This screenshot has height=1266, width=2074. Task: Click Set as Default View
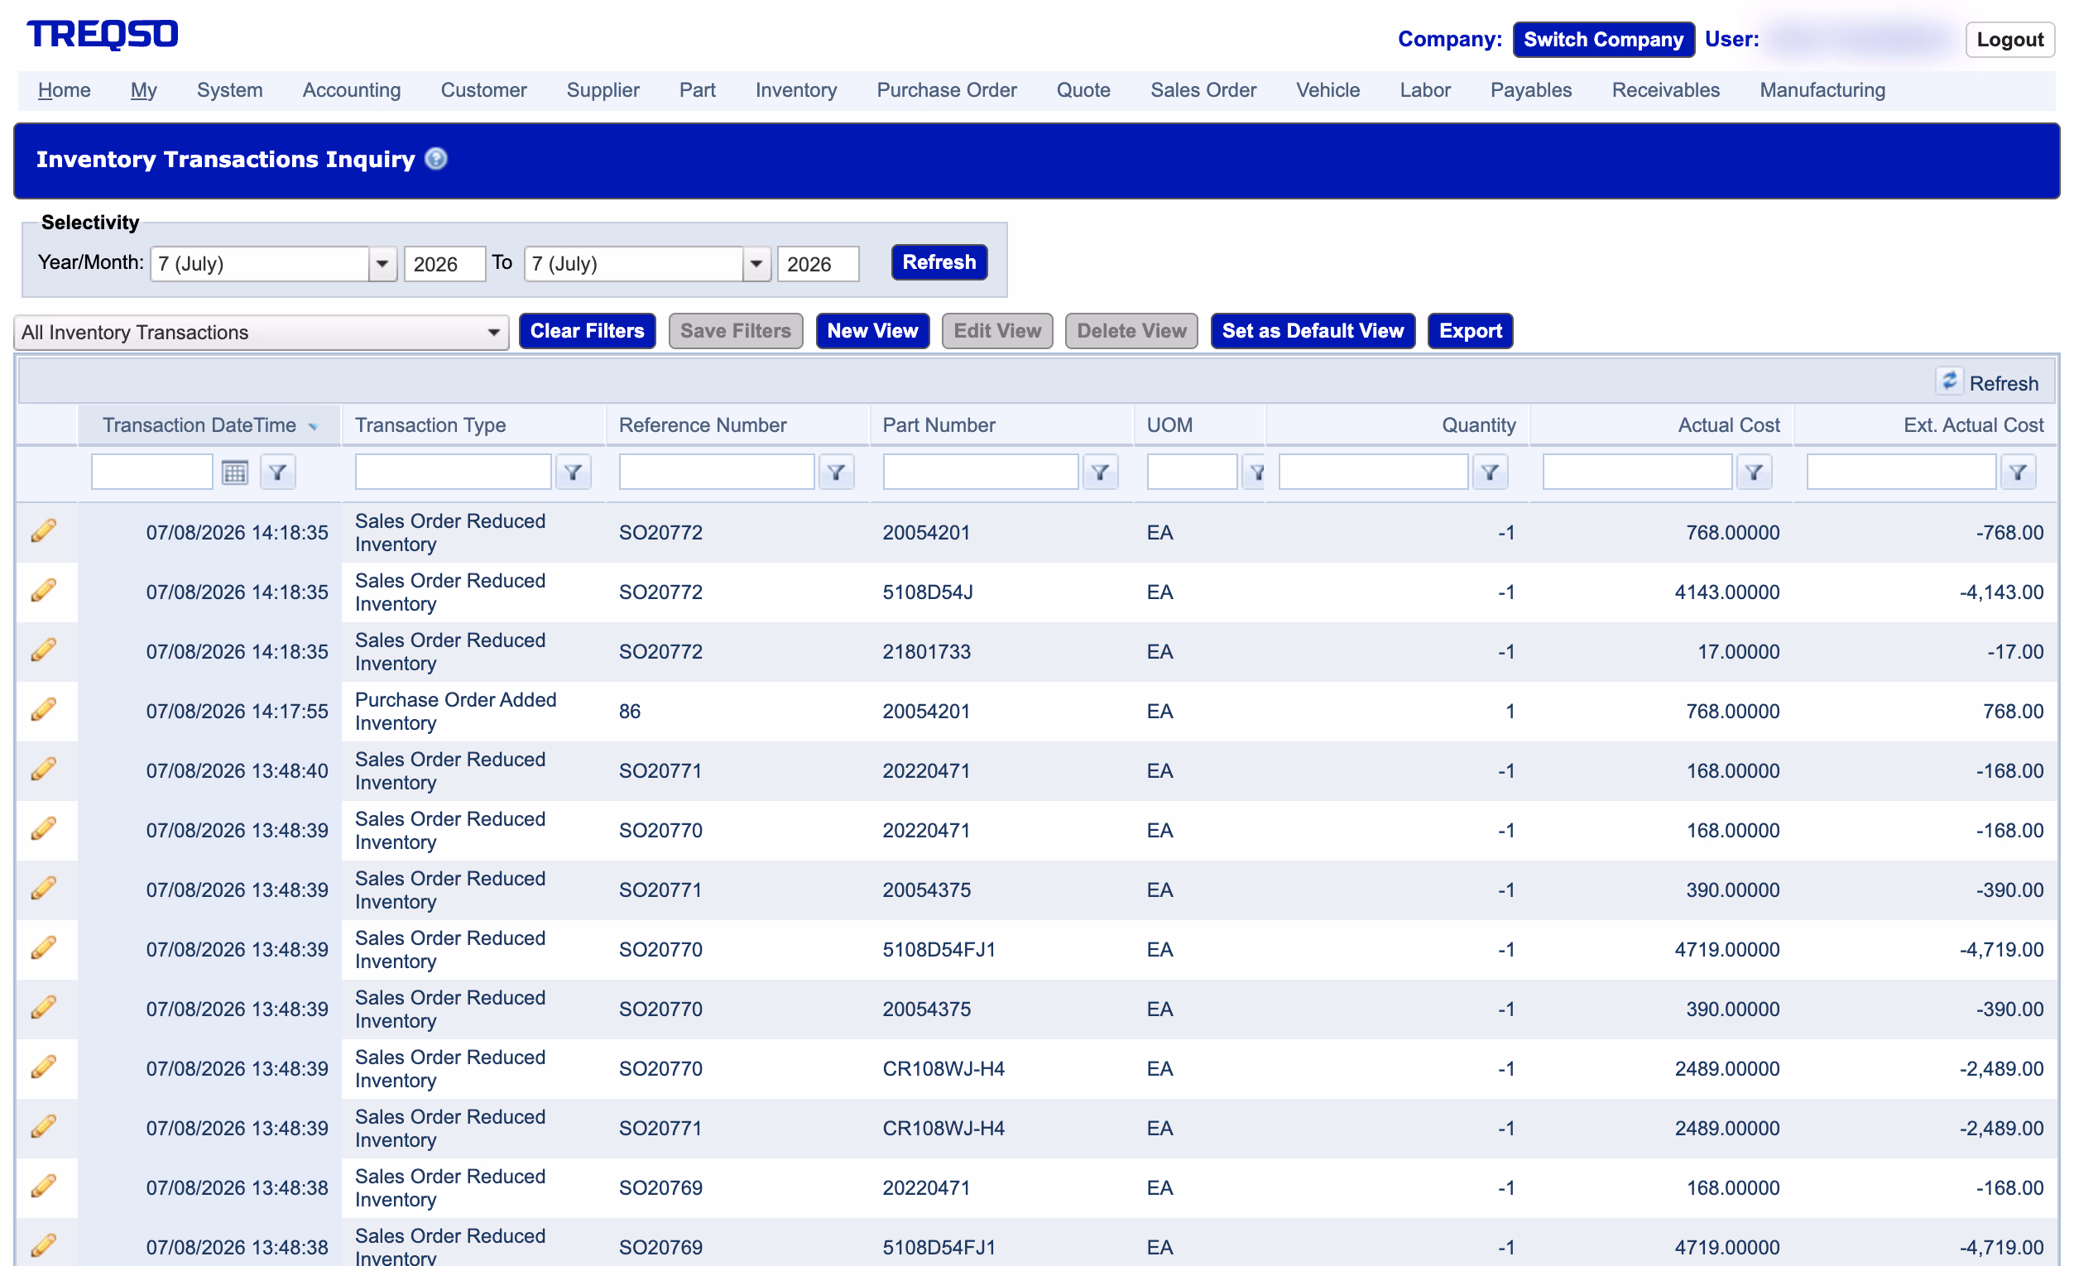(1313, 331)
